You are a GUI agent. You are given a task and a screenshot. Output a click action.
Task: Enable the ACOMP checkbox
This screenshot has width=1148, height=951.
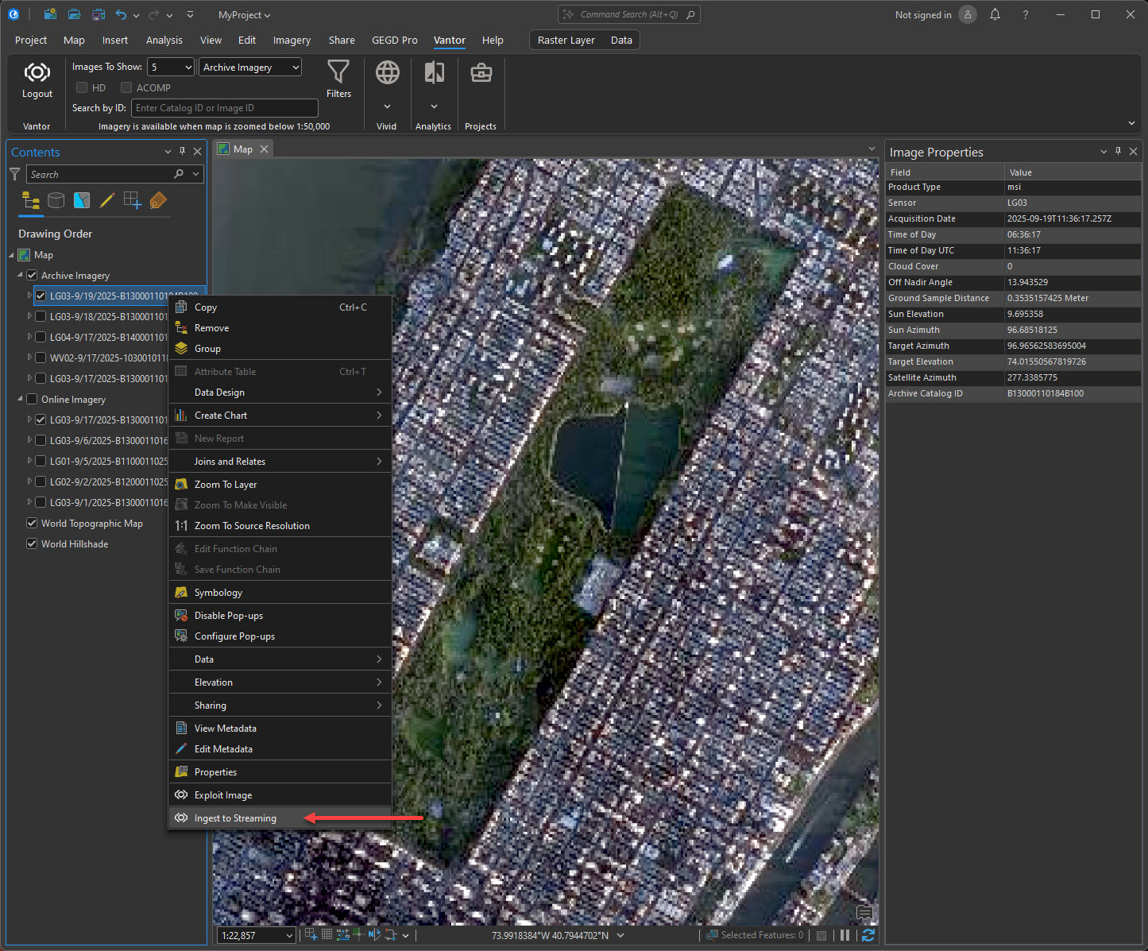[x=126, y=87]
